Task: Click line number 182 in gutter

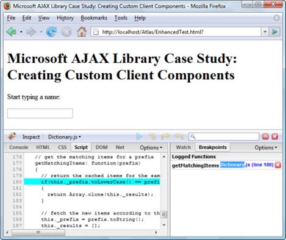Action: click(x=17, y=194)
